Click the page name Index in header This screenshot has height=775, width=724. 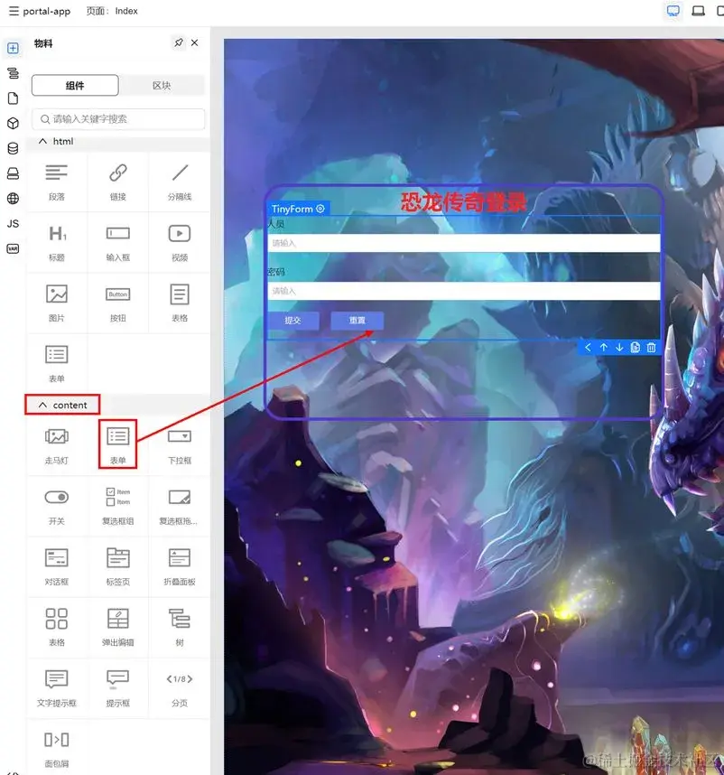126,11
